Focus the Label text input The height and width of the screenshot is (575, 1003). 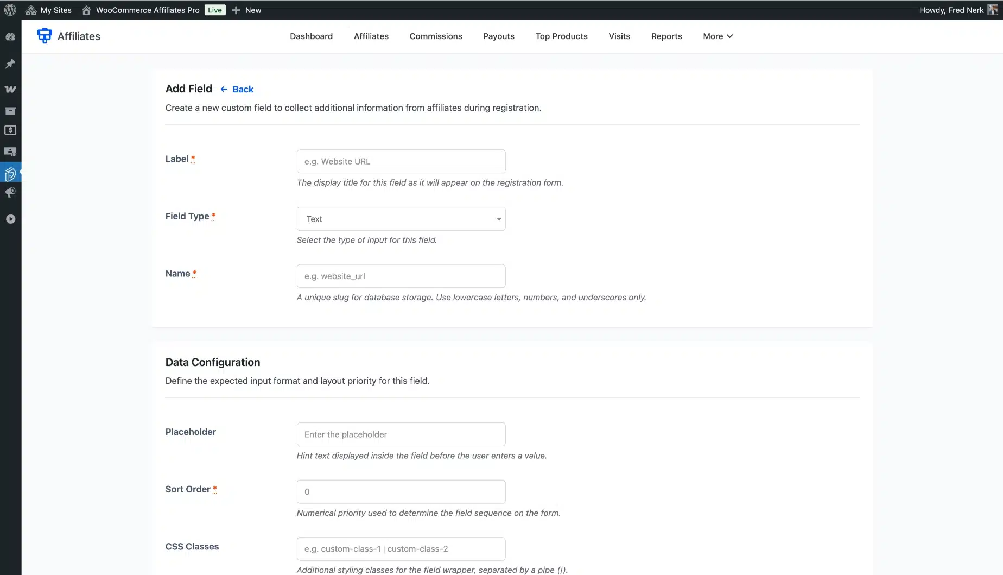point(401,161)
